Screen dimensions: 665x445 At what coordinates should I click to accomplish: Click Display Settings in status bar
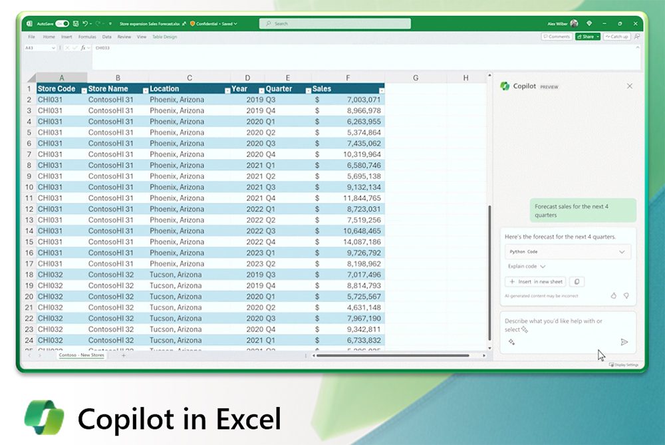click(624, 365)
